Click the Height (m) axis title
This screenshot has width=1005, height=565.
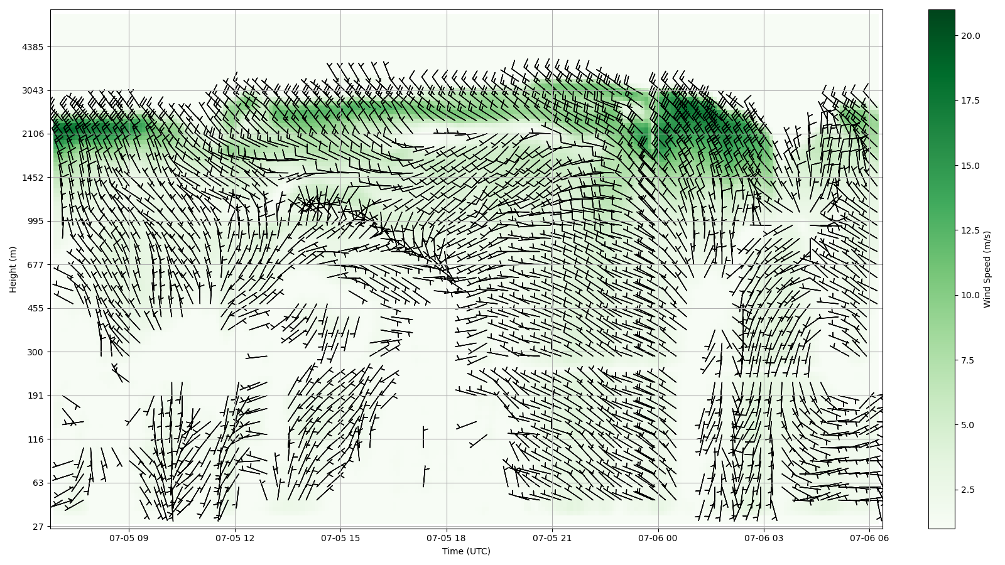pyautogui.click(x=13, y=269)
